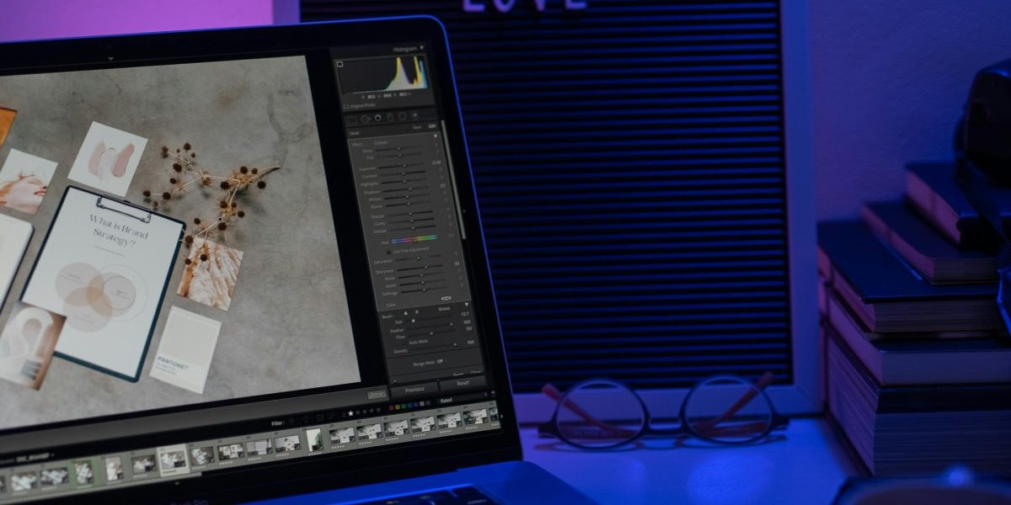This screenshot has width=1011, height=505.
Task: Adjust the Noise slider
Action: (422, 275)
